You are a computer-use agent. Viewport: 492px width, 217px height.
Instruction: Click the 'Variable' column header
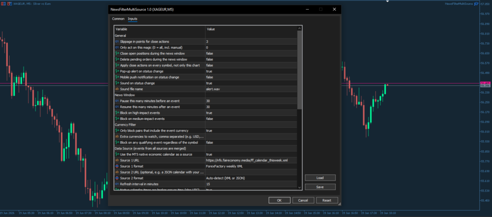pyautogui.click(x=160, y=29)
